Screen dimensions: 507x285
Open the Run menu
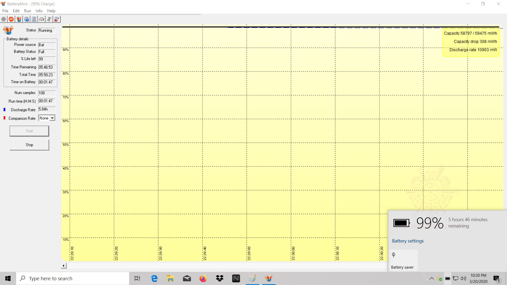pyautogui.click(x=27, y=11)
